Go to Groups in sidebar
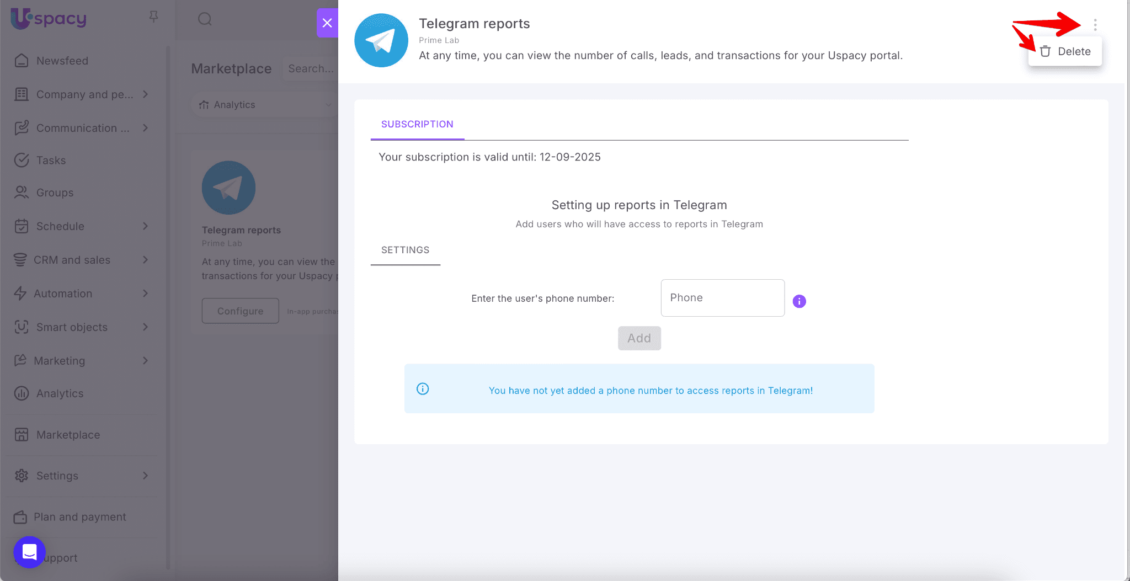Screen dimensions: 1130x581 pyautogui.click(x=55, y=193)
